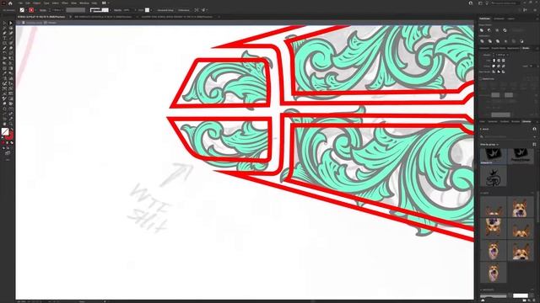Select the Direct Selection tool (white arrow)

(x=11, y=24)
